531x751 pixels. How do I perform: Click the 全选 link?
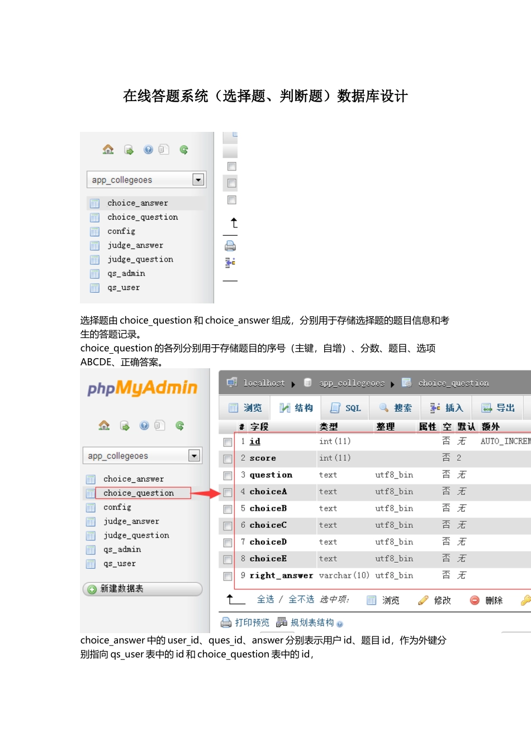coord(265,600)
